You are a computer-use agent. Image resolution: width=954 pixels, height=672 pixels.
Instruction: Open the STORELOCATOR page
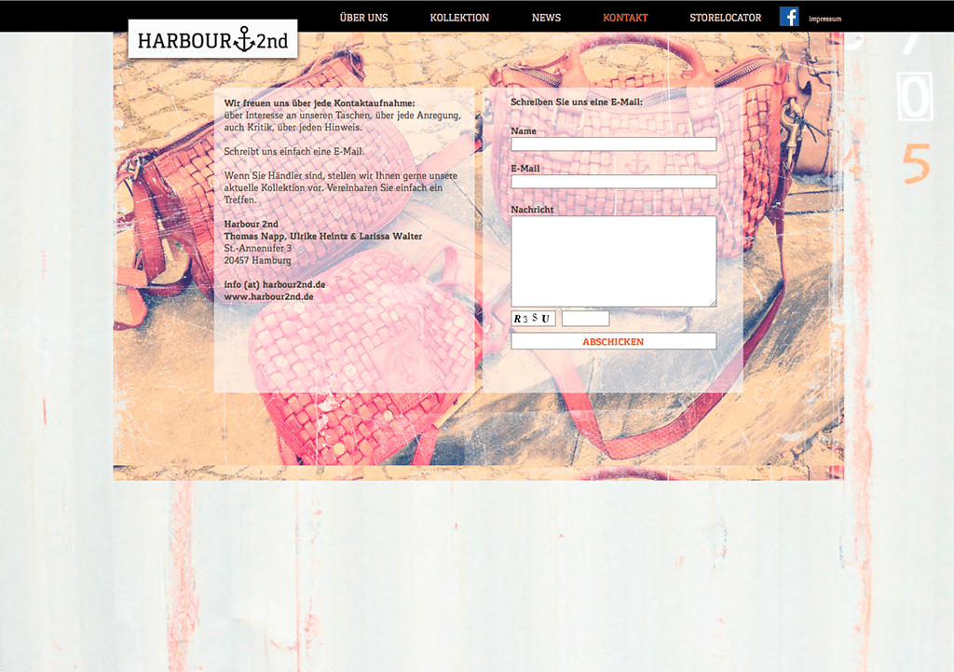tap(725, 18)
